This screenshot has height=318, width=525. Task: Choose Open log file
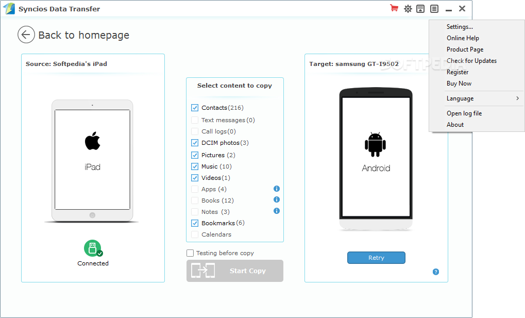pyautogui.click(x=477, y=113)
